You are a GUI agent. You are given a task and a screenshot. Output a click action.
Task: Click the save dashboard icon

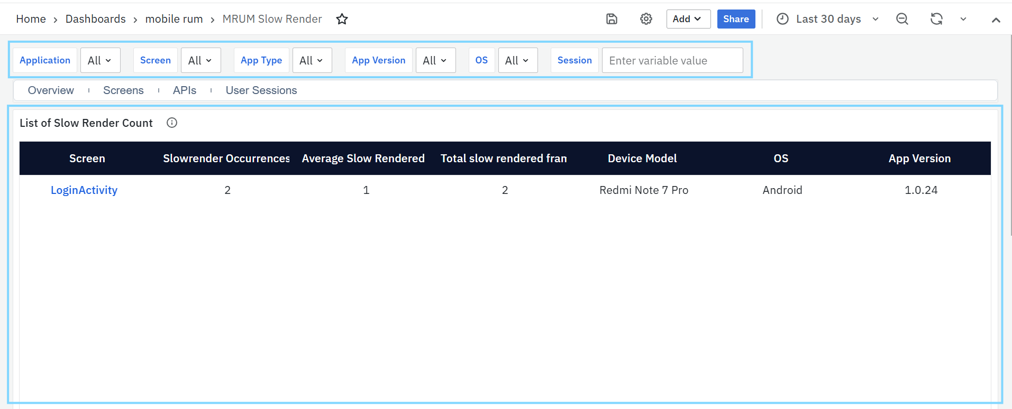[x=612, y=19]
